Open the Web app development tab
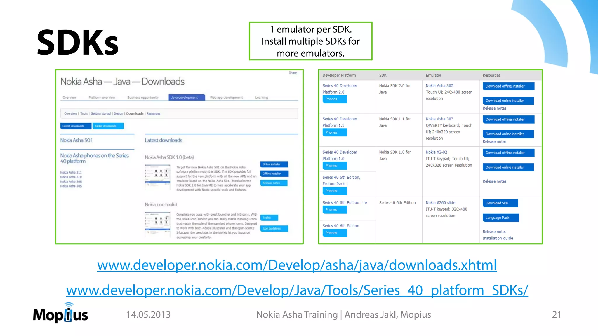 pos(226,97)
